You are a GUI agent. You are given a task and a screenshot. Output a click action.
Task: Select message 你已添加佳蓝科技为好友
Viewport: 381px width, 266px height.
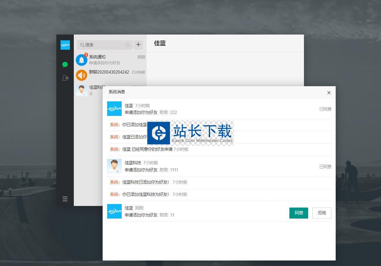(145, 194)
